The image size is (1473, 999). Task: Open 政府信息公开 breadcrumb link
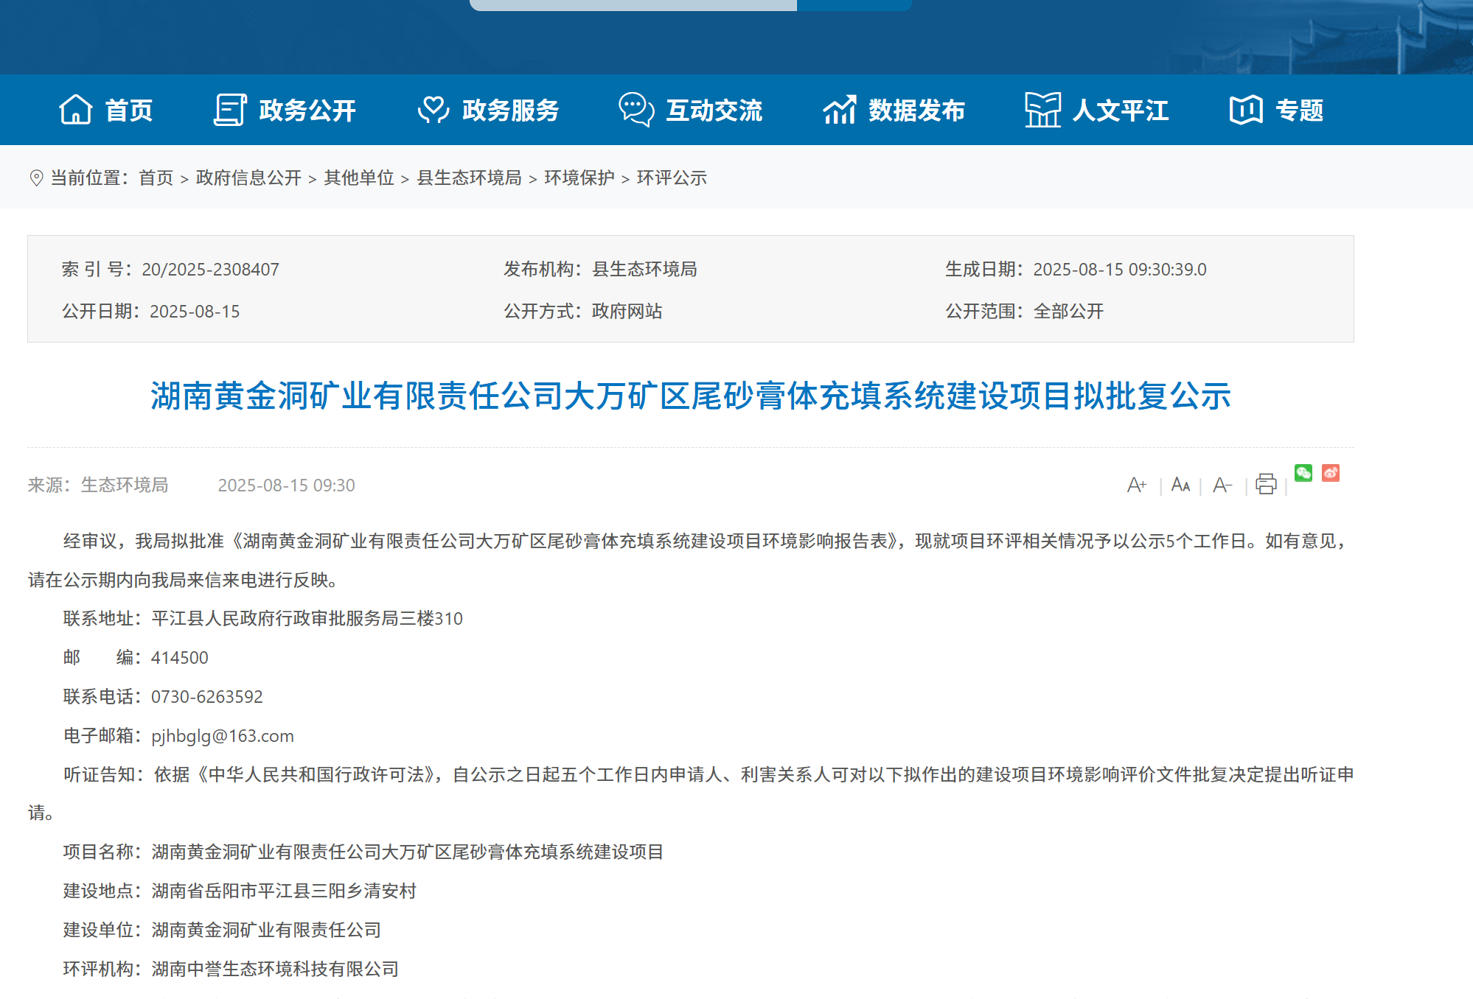(248, 178)
